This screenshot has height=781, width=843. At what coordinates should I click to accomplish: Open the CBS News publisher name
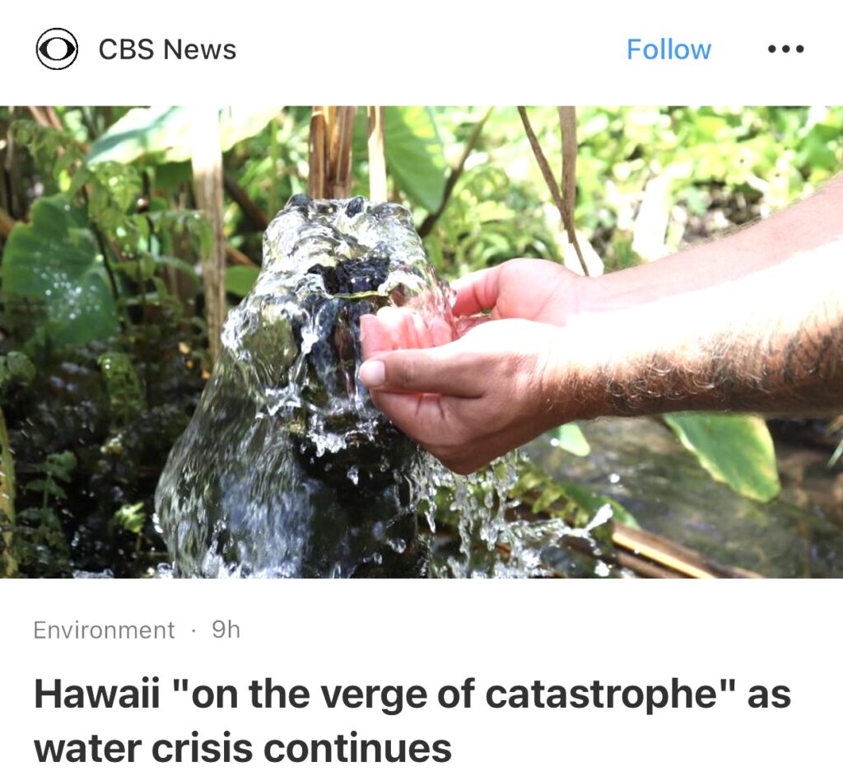pyautogui.click(x=167, y=49)
